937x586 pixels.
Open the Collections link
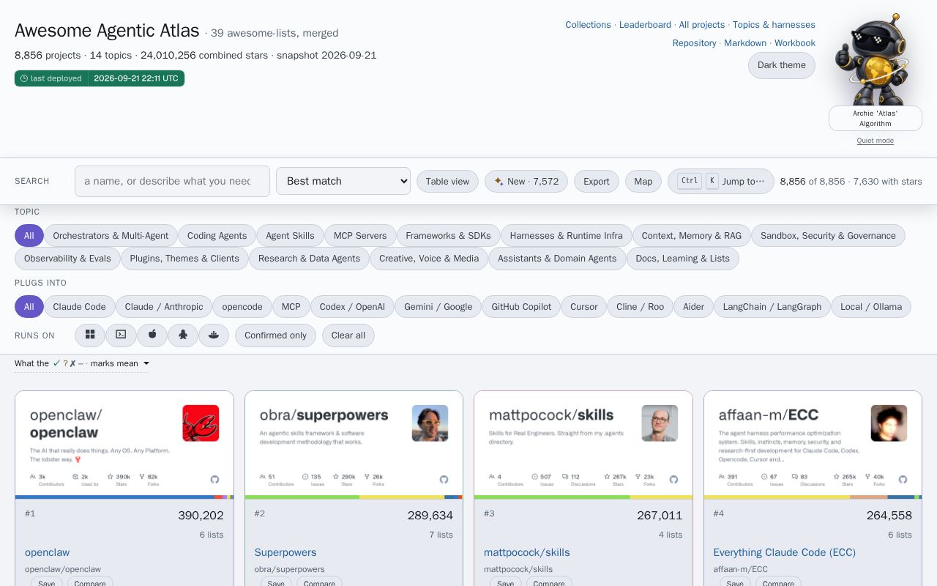click(588, 25)
